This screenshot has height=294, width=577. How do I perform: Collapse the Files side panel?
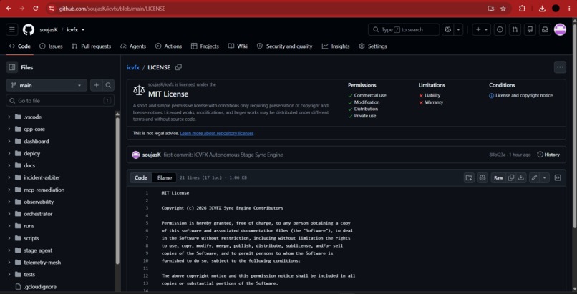[x=11, y=67]
